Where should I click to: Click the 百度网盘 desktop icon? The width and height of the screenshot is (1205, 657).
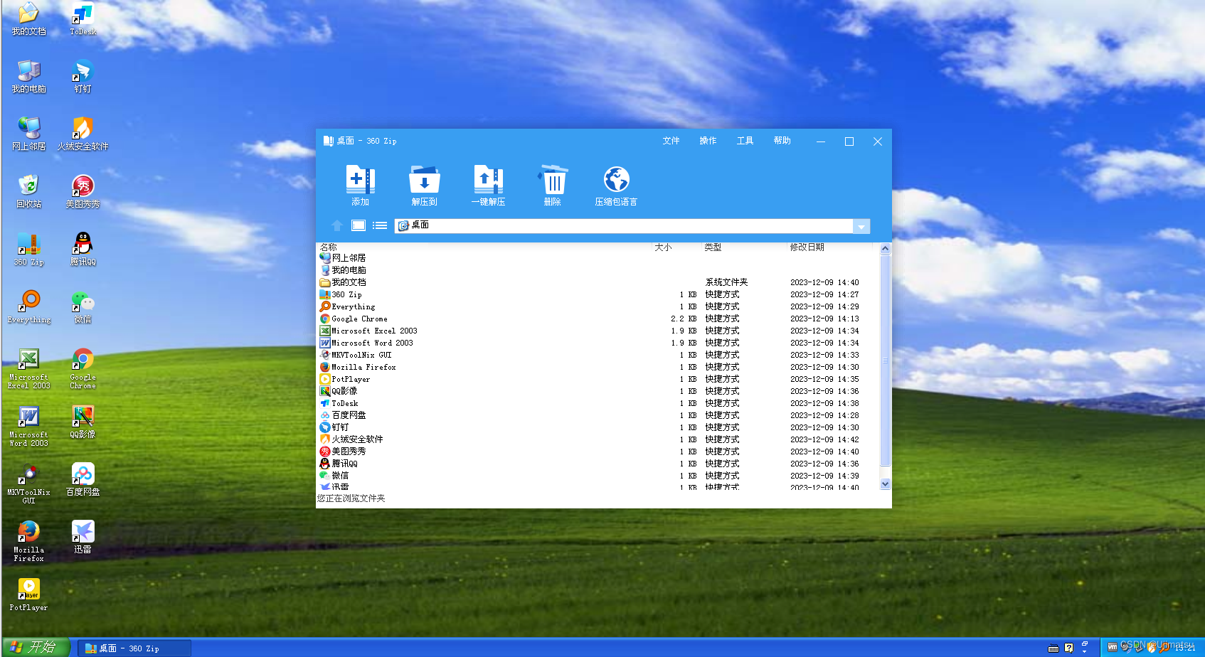pyautogui.click(x=83, y=480)
